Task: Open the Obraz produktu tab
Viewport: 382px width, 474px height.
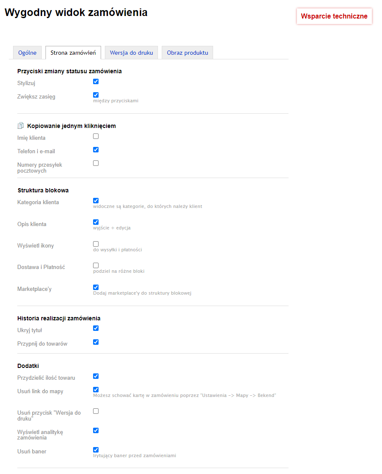Action: (x=187, y=53)
